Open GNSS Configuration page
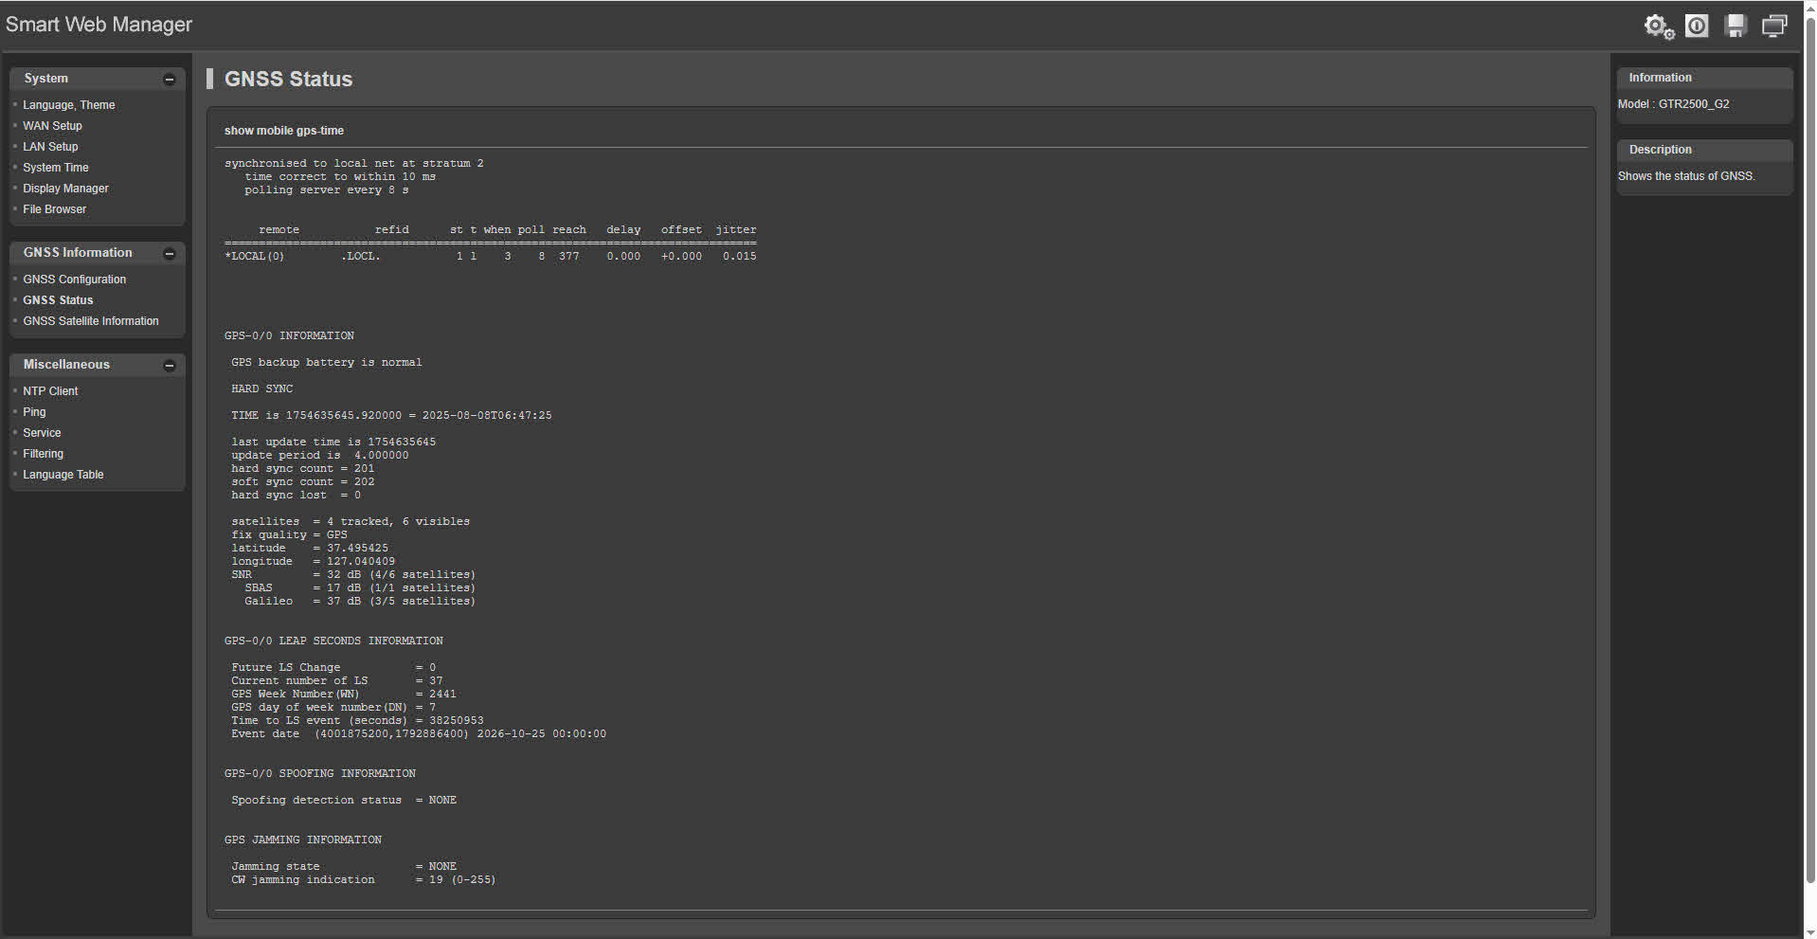 [x=75, y=280]
